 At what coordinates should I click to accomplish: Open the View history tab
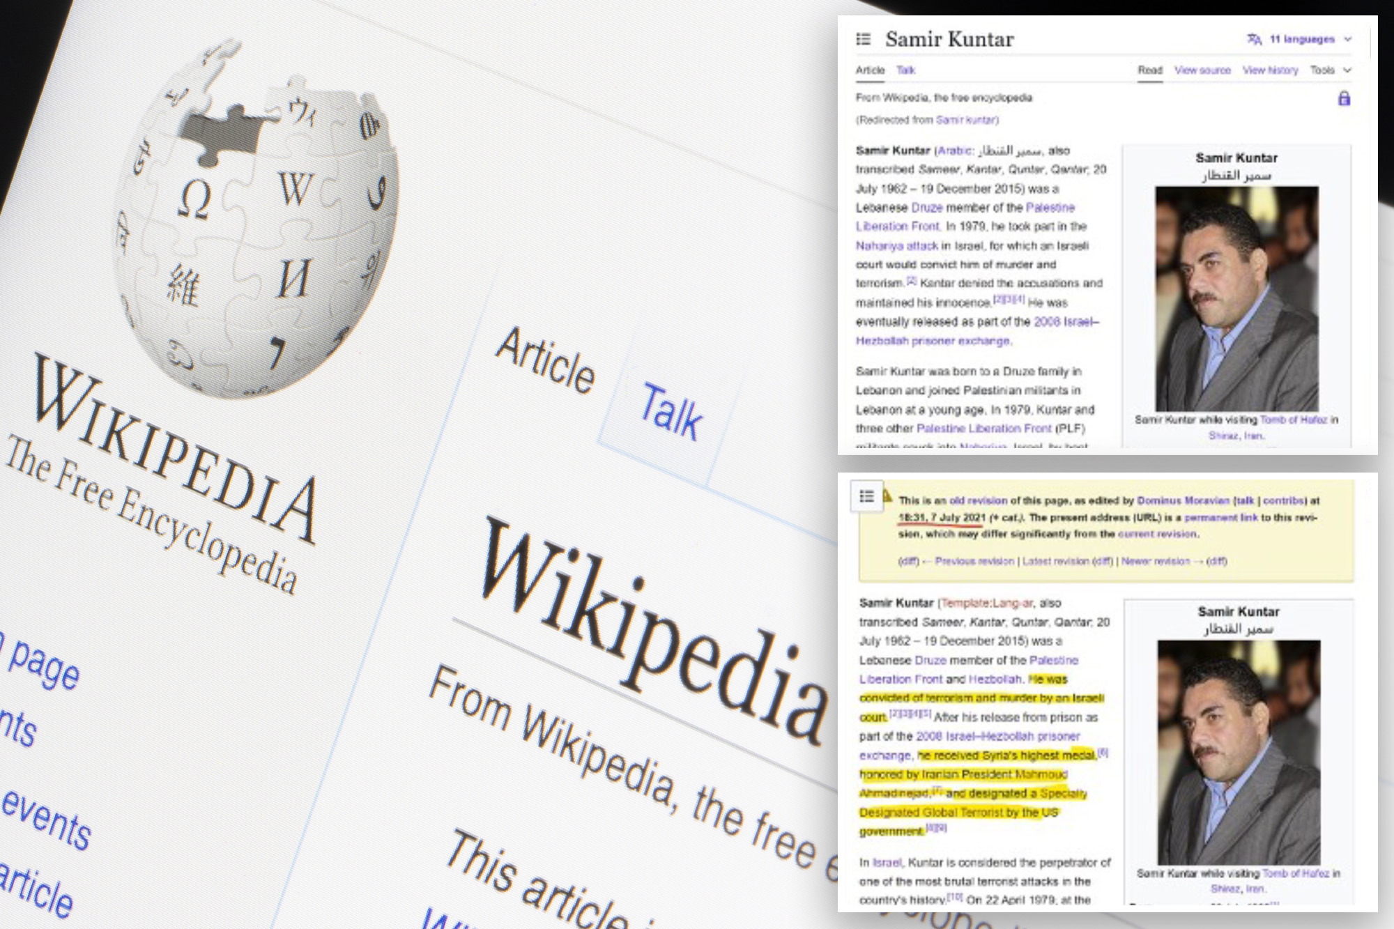pos(1270,70)
